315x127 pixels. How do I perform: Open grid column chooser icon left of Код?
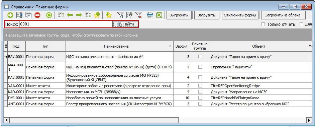(6, 46)
